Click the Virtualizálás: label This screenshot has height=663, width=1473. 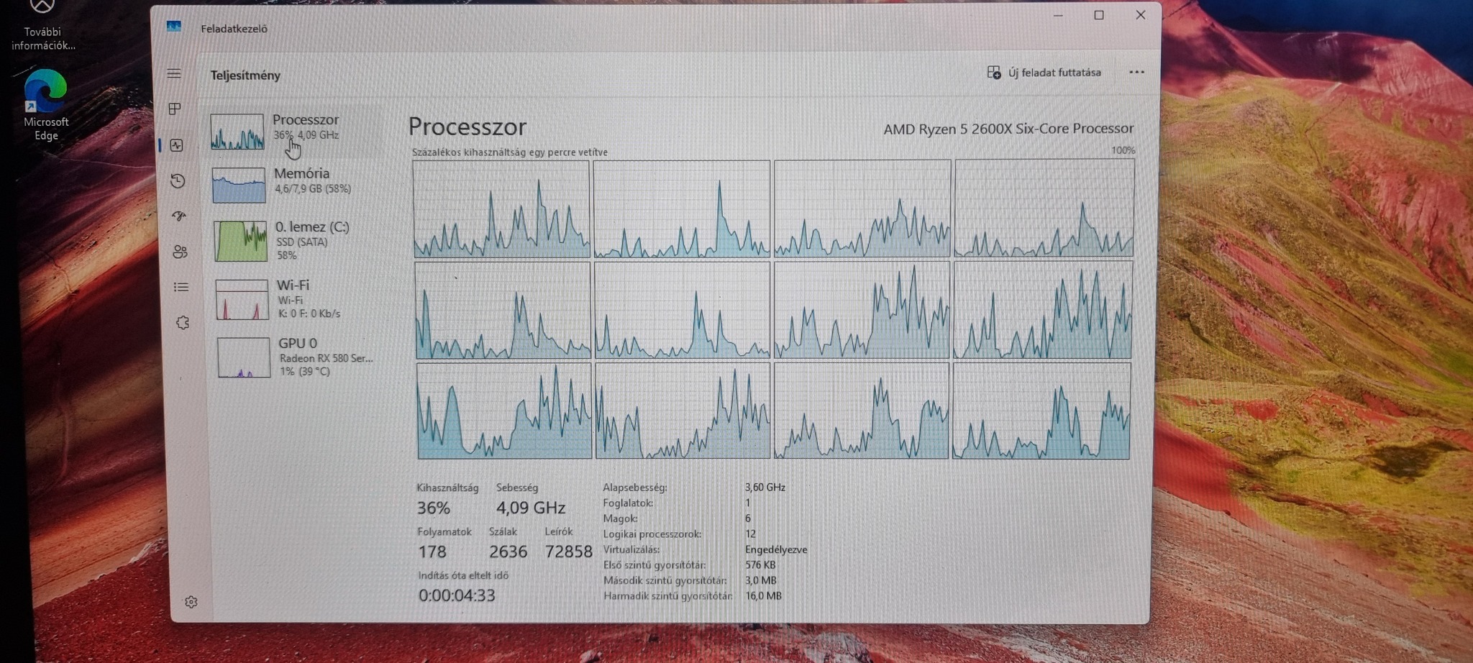(631, 549)
